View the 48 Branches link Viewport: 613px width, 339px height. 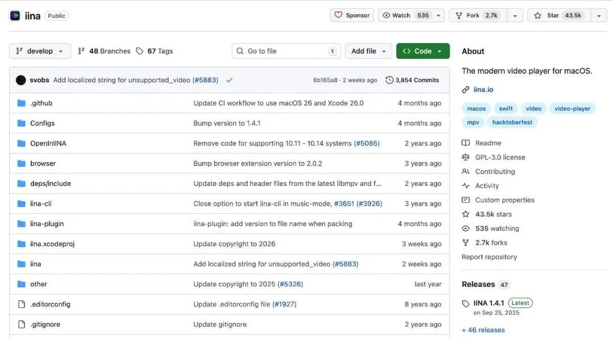click(104, 51)
